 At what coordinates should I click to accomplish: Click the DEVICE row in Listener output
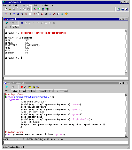point(17,43)
